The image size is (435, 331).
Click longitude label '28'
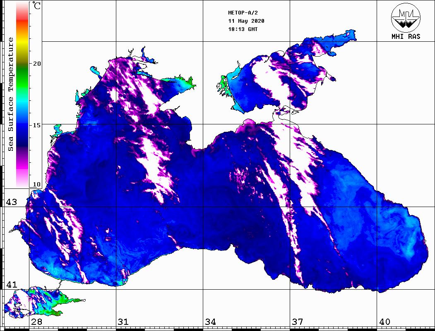coord(36,321)
